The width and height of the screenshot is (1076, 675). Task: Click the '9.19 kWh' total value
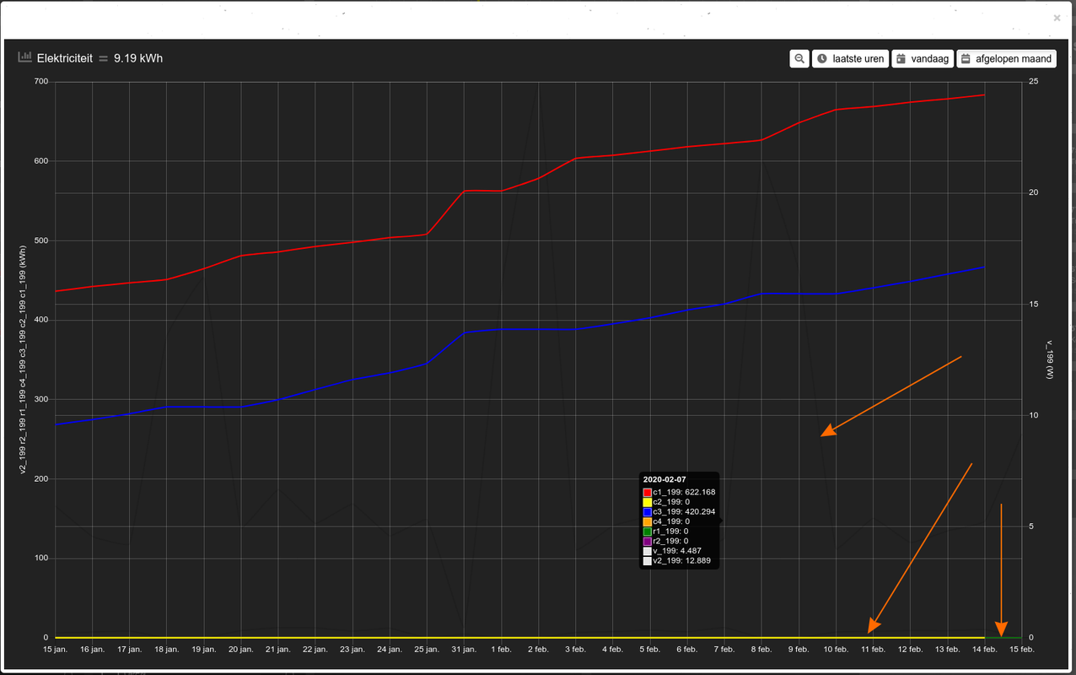[x=138, y=58]
